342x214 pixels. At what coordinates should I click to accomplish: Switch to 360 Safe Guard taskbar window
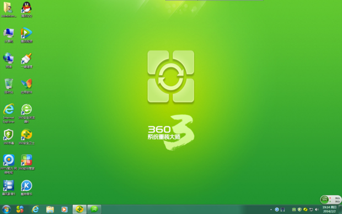coord(79,210)
